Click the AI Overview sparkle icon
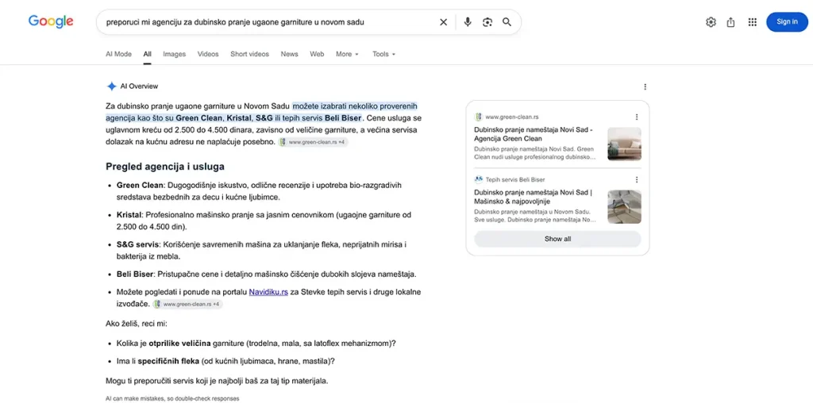The height and width of the screenshot is (403, 813). pyautogui.click(x=111, y=86)
